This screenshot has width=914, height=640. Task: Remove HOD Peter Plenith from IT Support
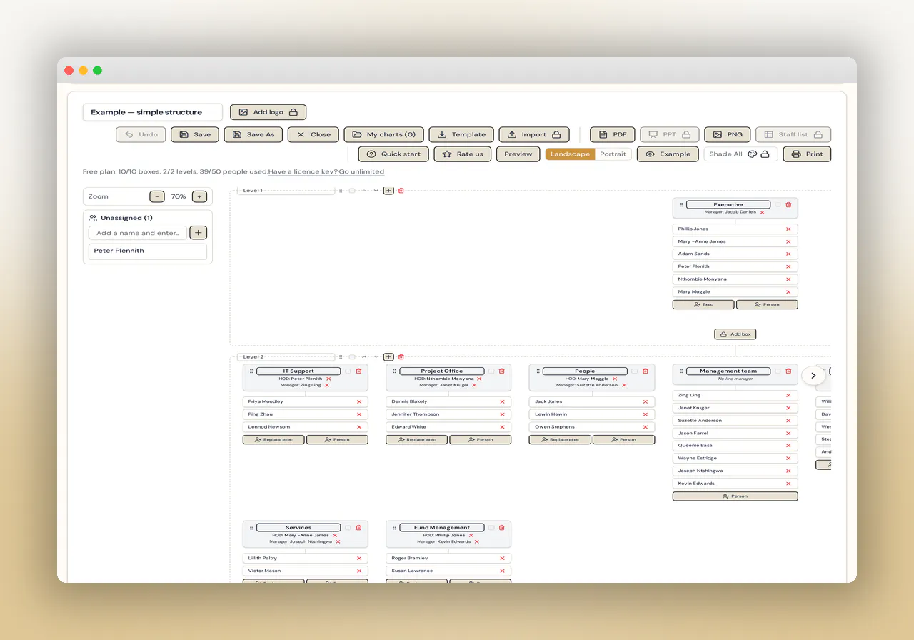click(x=328, y=379)
